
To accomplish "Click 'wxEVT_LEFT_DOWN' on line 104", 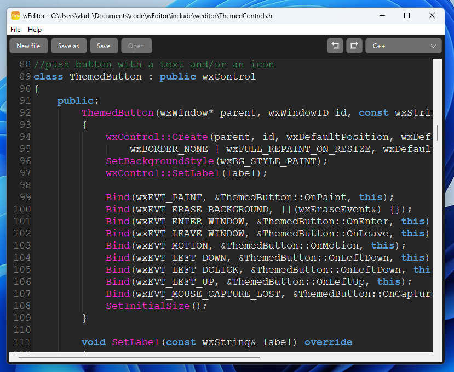I will click(181, 258).
